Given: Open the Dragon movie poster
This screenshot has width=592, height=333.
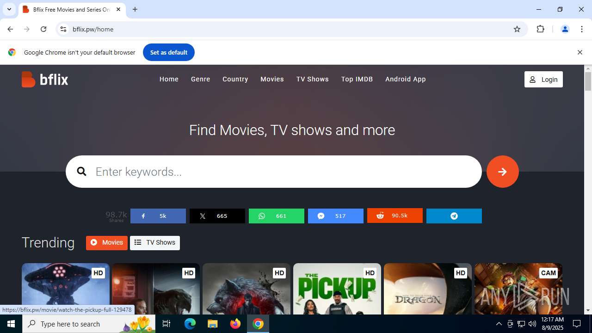Looking at the screenshot, I should (428, 289).
